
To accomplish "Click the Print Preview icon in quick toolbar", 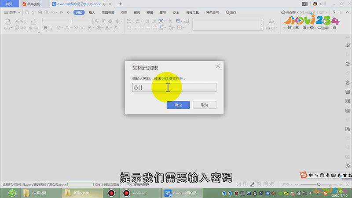I will pos(47,12).
